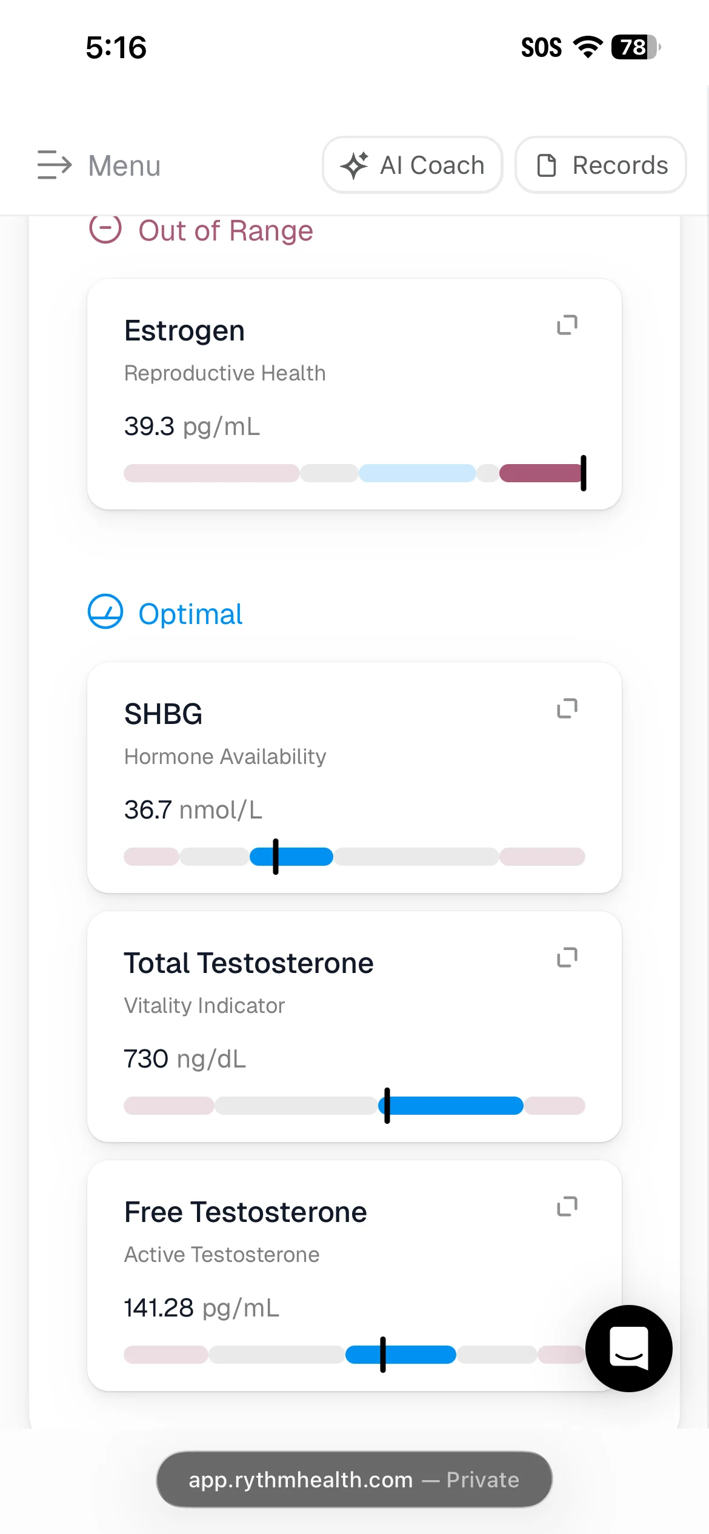Open the Records button

[601, 165]
